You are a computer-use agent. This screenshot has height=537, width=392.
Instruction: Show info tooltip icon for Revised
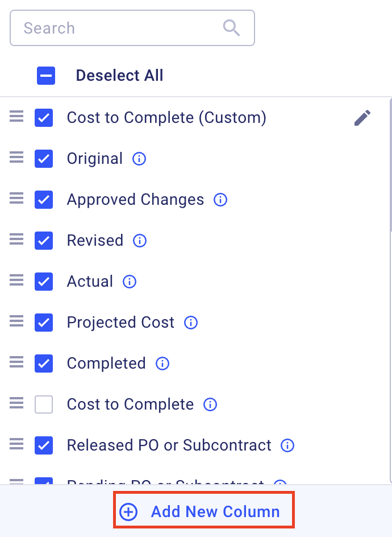click(x=139, y=241)
